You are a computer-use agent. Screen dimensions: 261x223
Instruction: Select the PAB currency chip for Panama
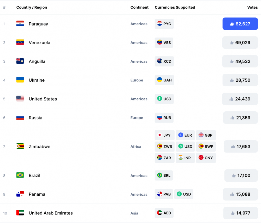164,194
